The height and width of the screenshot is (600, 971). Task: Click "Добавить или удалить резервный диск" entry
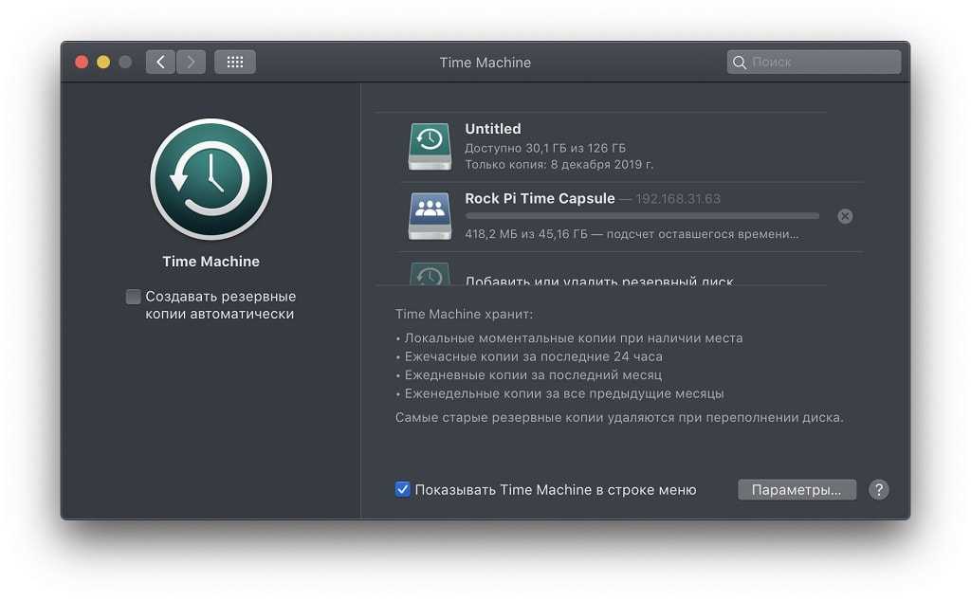click(x=598, y=279)
